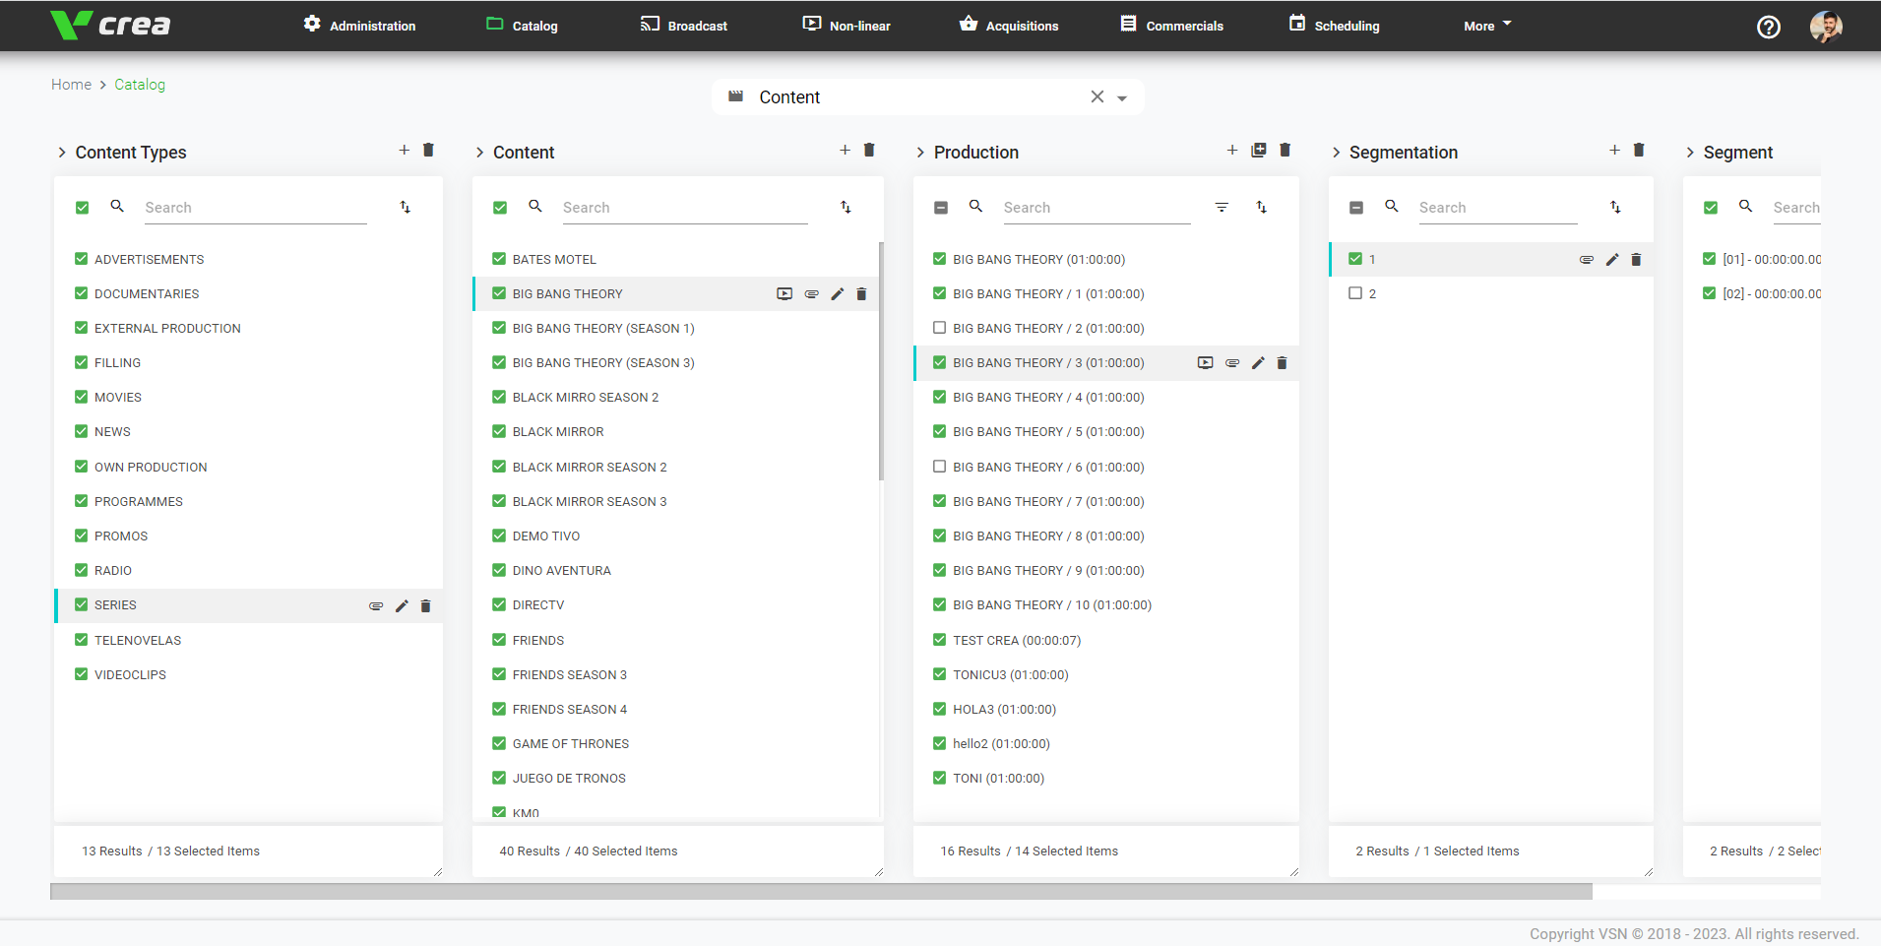
Task: Check segmentation 2 checkbox
Action: click(1355, 293)
